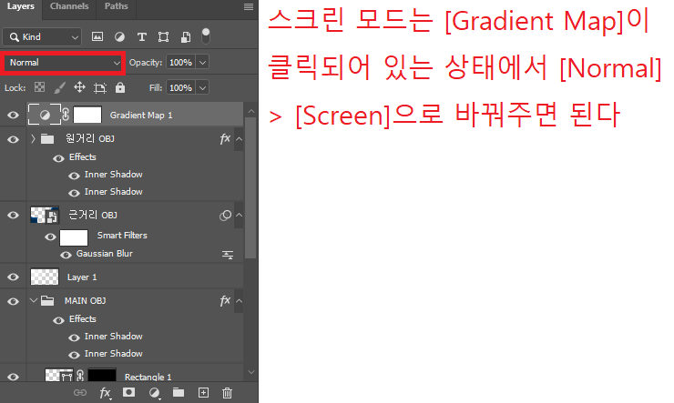
Task: Collapse effects list of MAIN OBJ
Action: pos(239,301)
